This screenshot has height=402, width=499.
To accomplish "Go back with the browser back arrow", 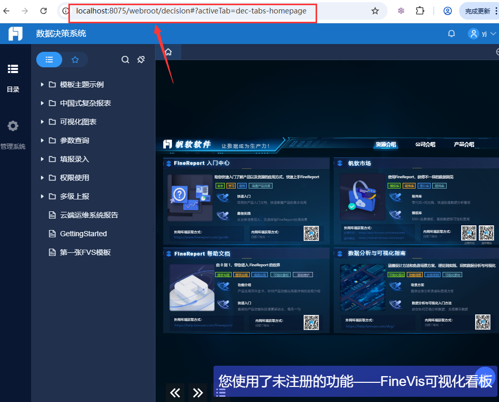I will tap(6, 11).
